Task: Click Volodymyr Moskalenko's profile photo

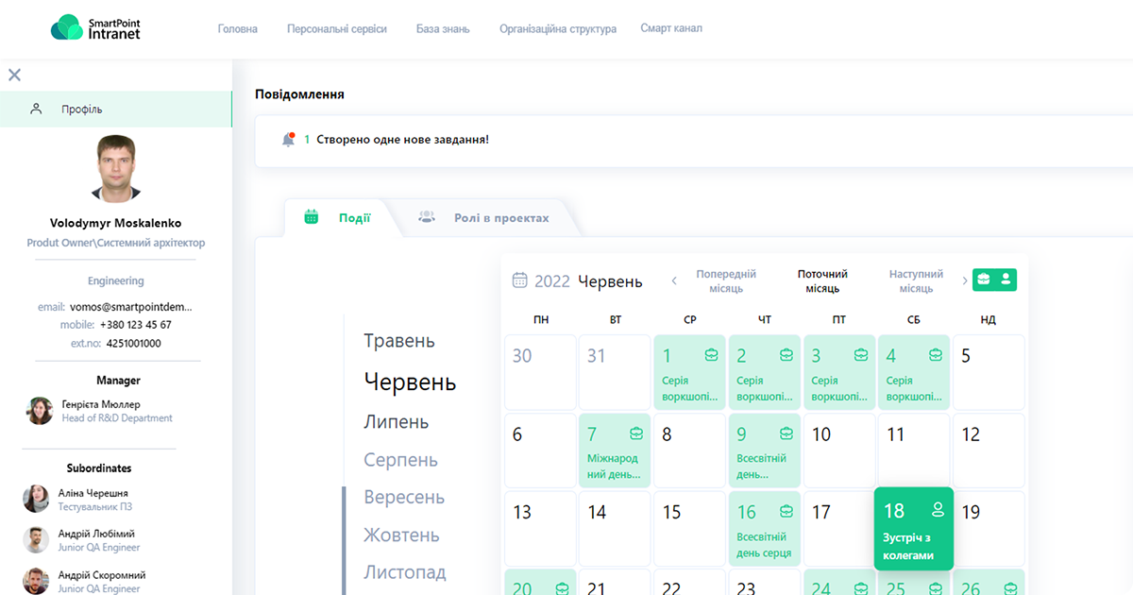Action: tap(116, 169)
